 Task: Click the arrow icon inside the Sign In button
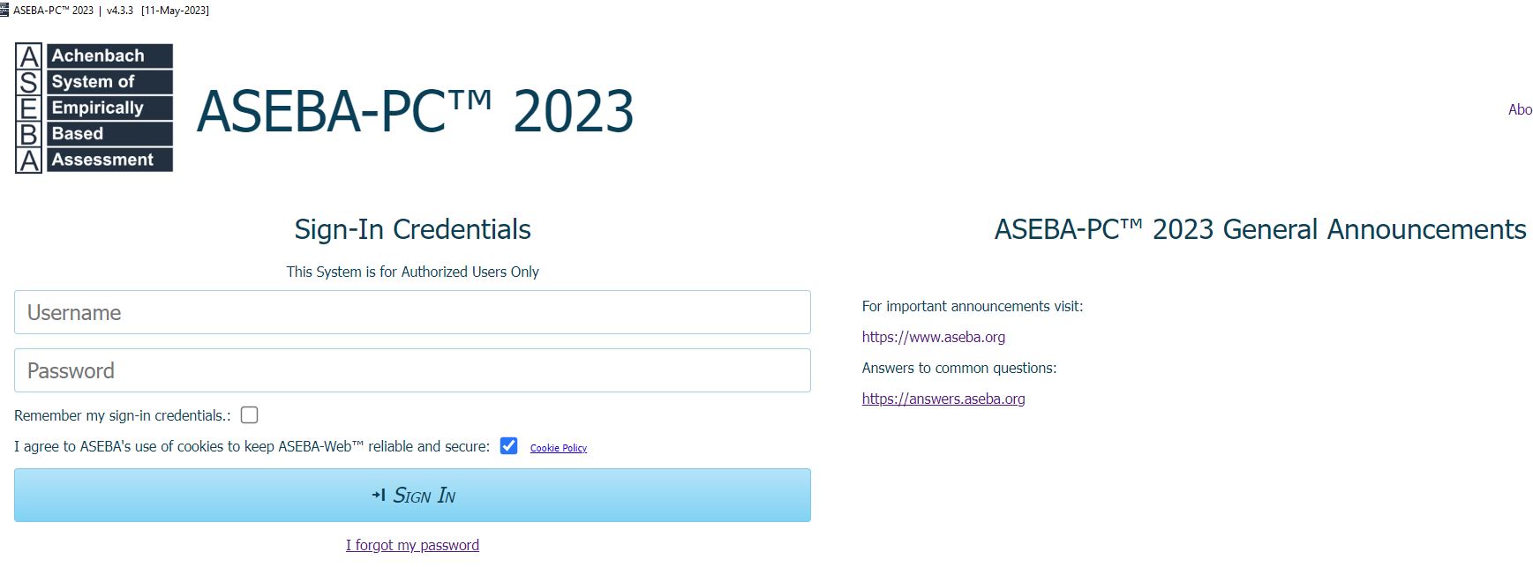click(x=379, y=496)
